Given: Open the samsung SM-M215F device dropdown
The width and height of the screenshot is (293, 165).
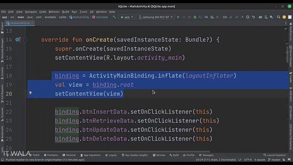Looking at the screenshot, I should tap(156, 17).
